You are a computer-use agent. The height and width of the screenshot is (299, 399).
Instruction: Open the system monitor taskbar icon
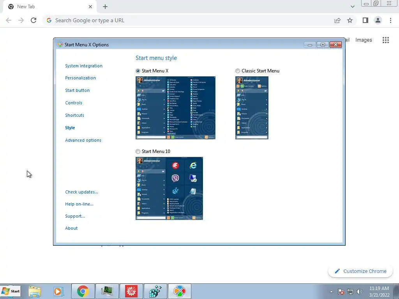(107, 291)
